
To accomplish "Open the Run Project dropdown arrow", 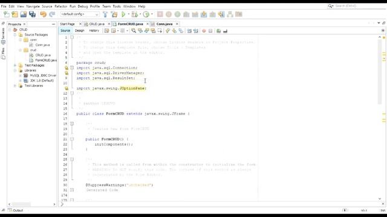I will [128, 14].
